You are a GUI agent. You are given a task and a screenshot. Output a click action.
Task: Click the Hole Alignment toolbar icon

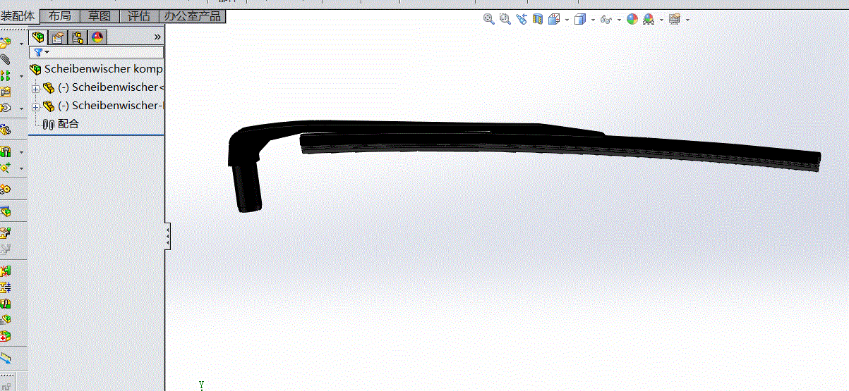coord(6,304)
